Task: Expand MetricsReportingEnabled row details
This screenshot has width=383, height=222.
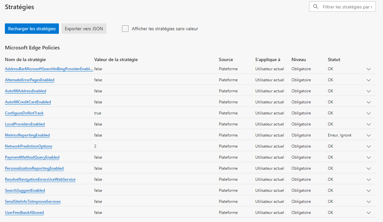Action: (369, 136)
